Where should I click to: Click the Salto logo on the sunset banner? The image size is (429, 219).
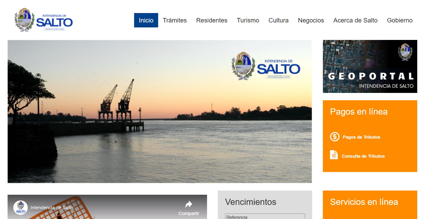[266, 66]
